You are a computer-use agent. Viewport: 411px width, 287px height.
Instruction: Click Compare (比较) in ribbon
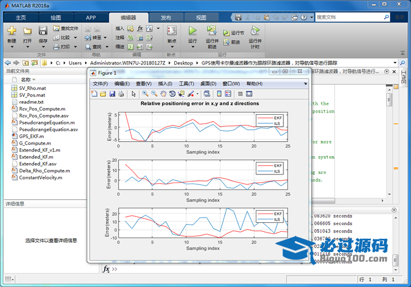[x=62, y=38]
